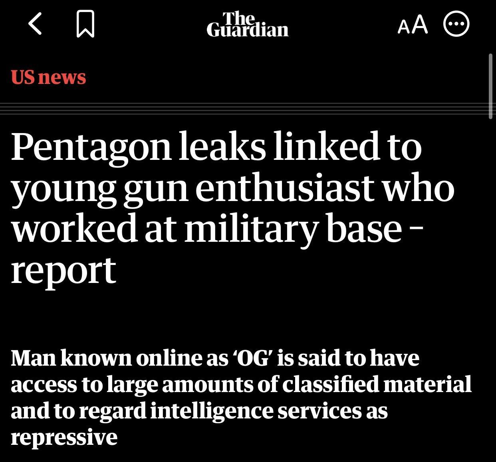The height and width of the screenshot is (462, 496).
Task: Select the red US news label
Action: (x=49, y=76)
